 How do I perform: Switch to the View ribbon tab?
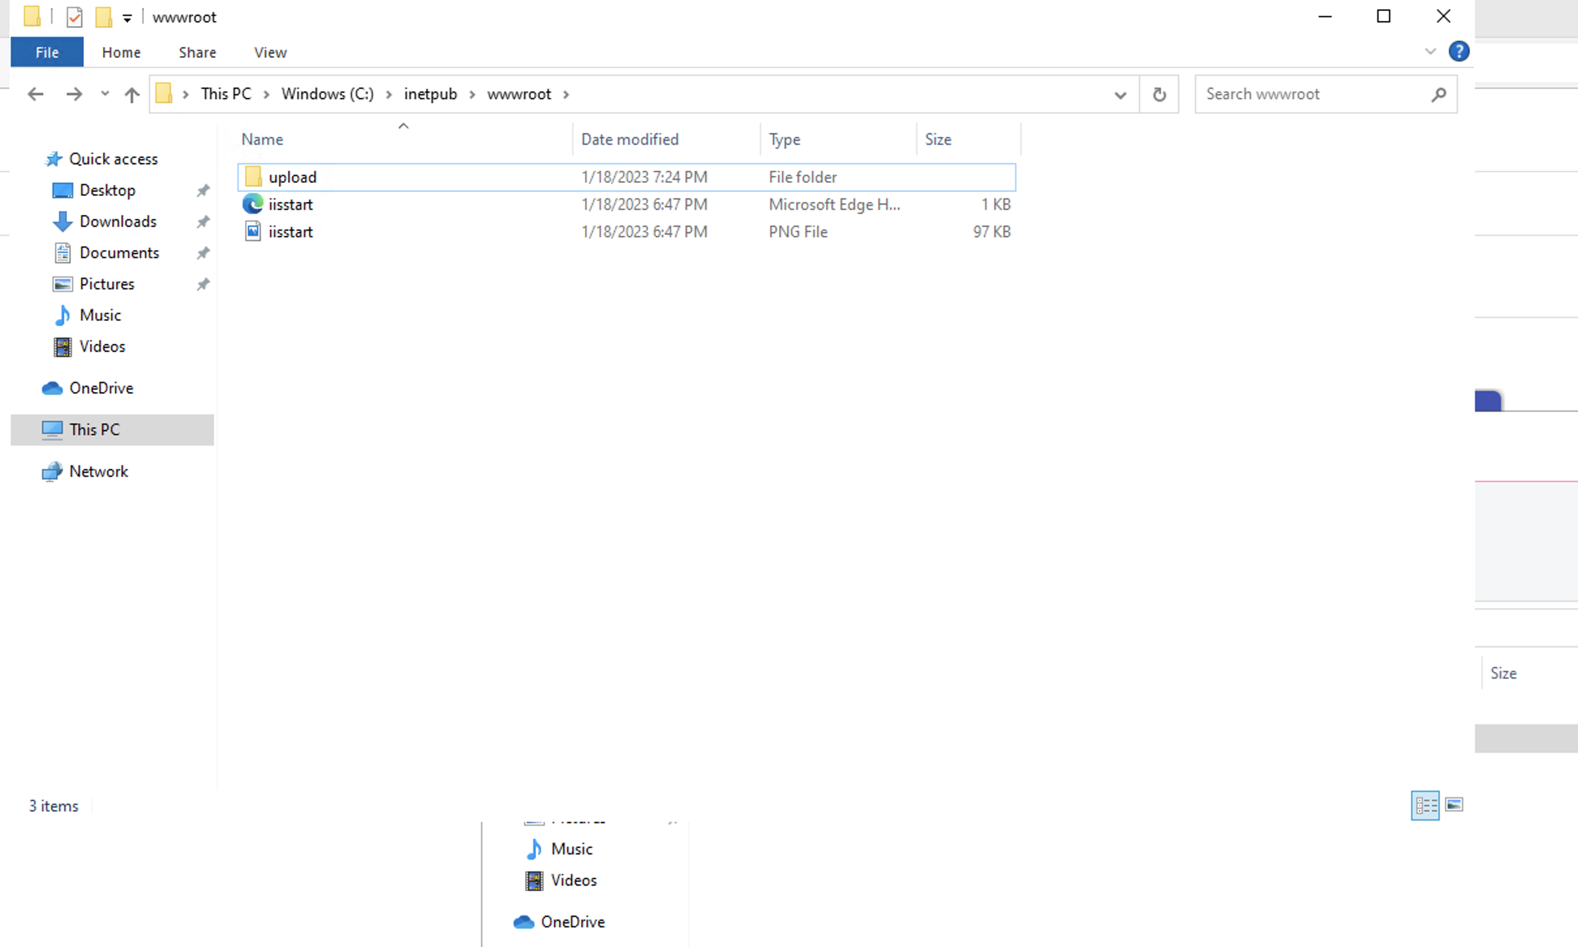[270, 52]
